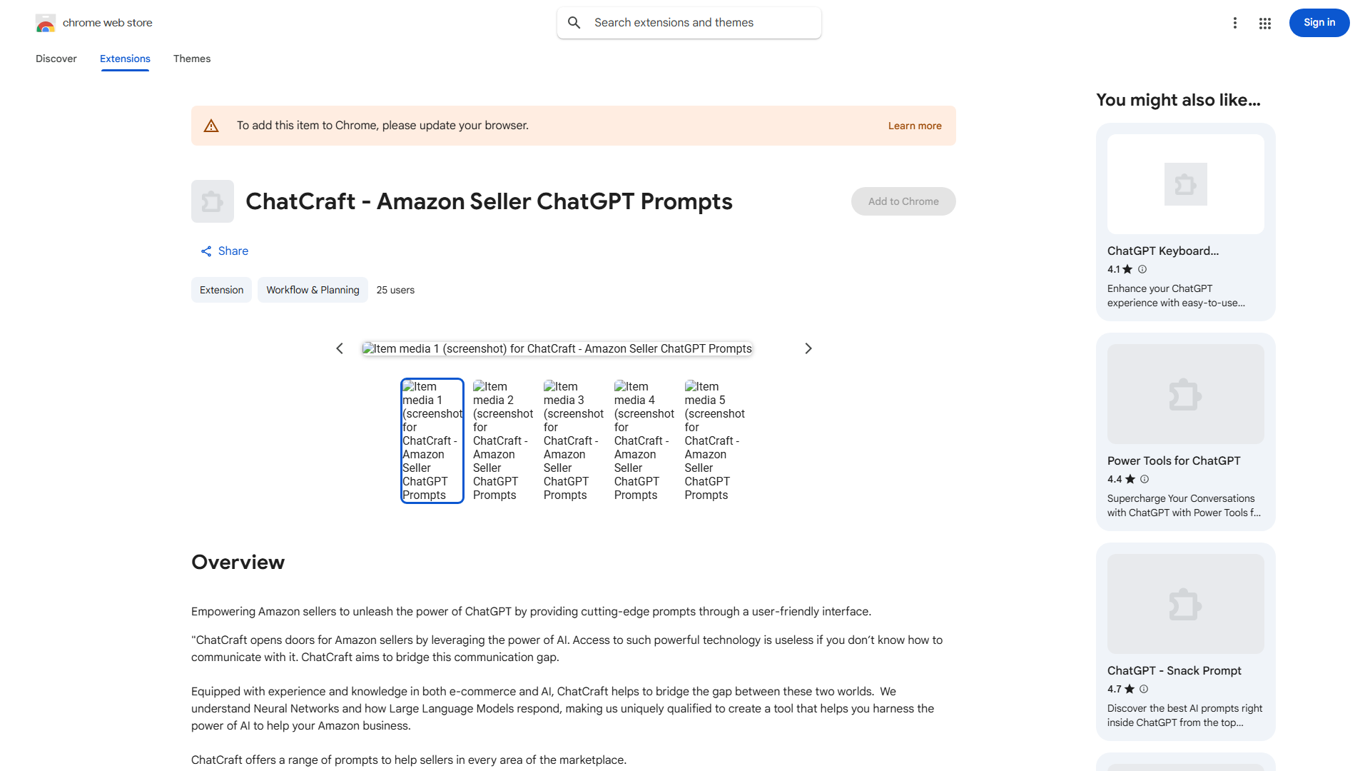Open the three-dot more options menu
The width and height of the screenshot is (1370, 771).
(x=1234, y=23)
